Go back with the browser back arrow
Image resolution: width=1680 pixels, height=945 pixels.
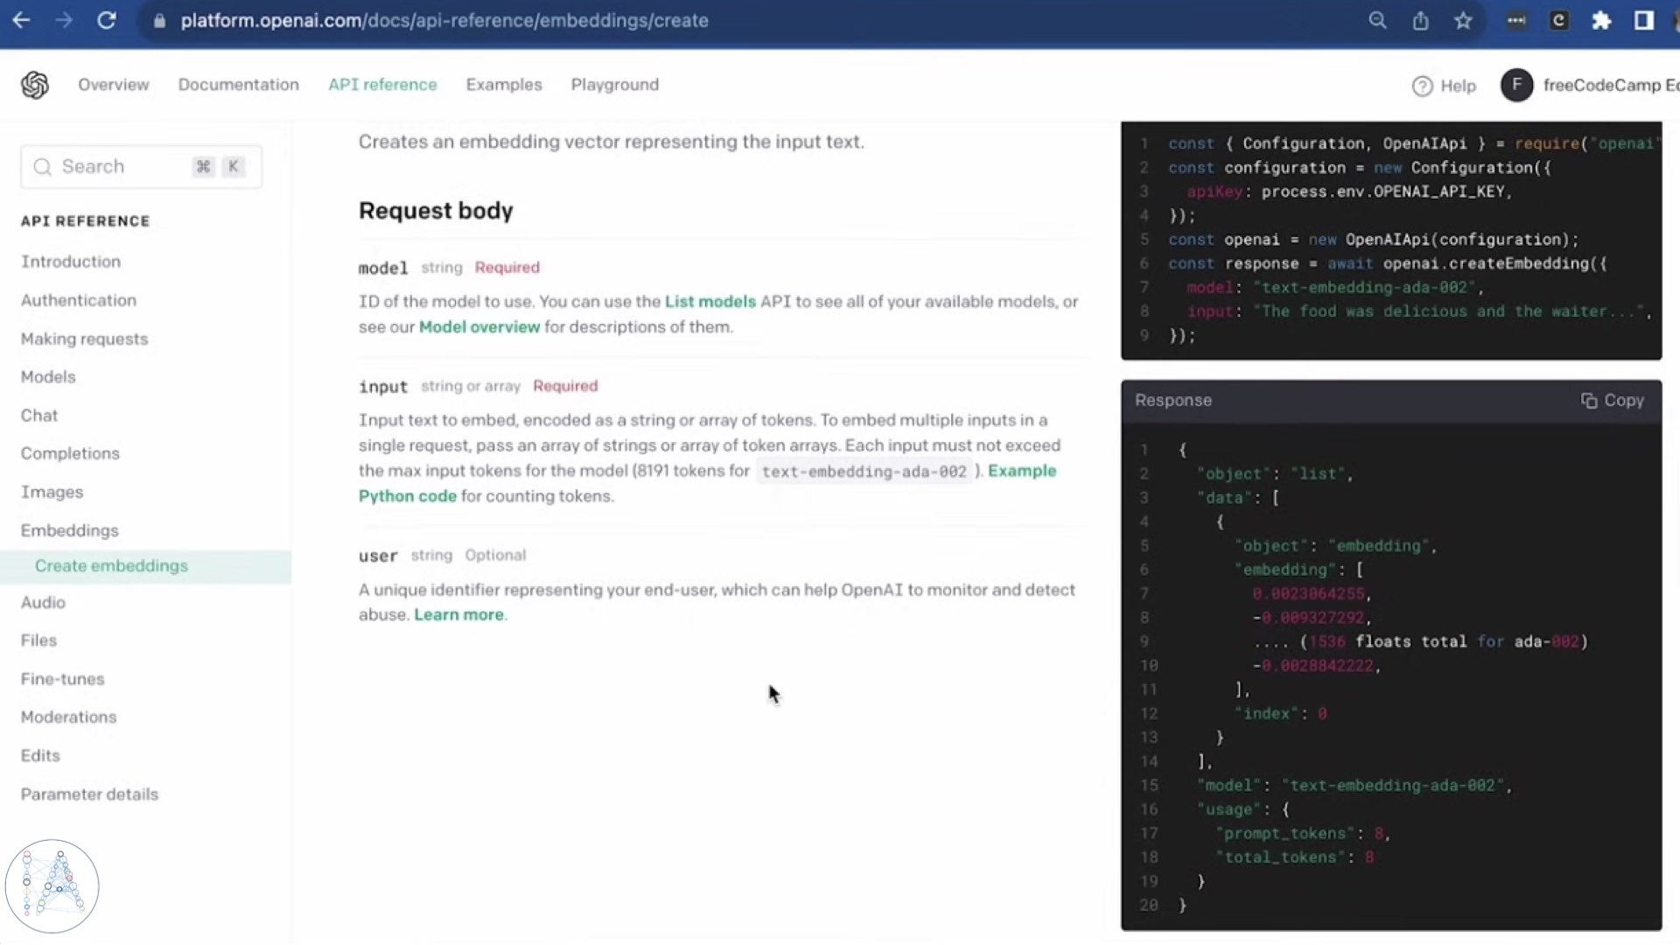point(22,20)
